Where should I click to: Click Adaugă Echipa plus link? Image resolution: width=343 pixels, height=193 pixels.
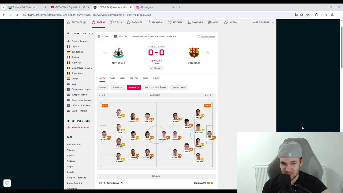tap(78, 127)
